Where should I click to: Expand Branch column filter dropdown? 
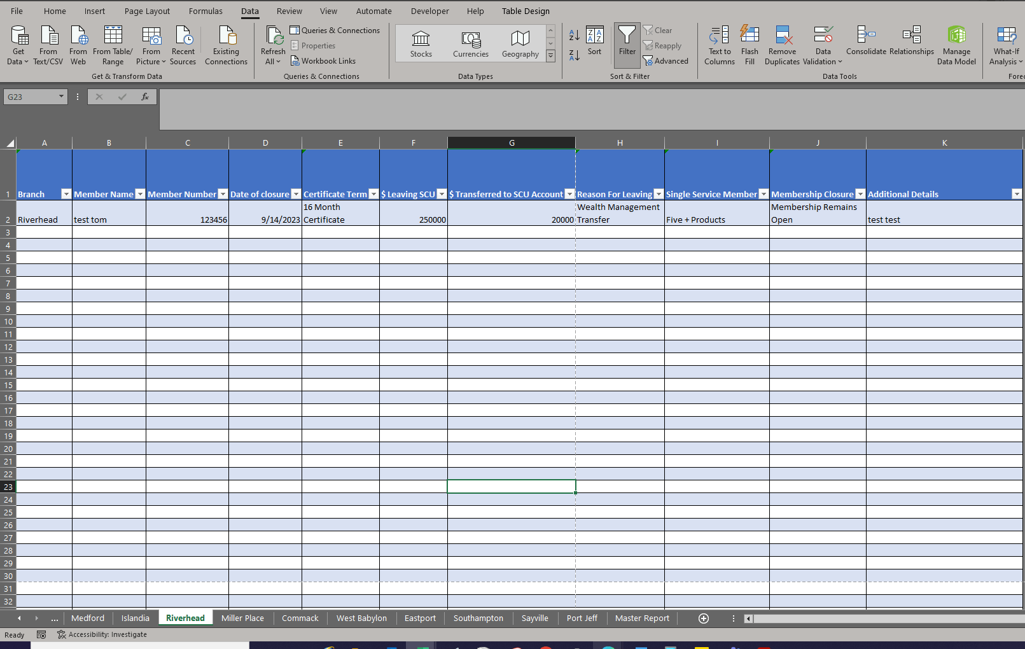[x=66, y=194]
